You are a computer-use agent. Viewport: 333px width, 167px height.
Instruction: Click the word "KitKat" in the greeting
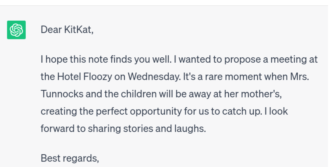[x=78, y=29]
